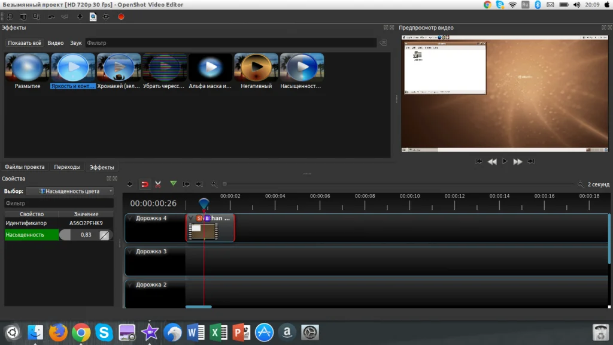
Task: Select the Хромакей effect thumbnail
Action: click(x=119, y=68)
